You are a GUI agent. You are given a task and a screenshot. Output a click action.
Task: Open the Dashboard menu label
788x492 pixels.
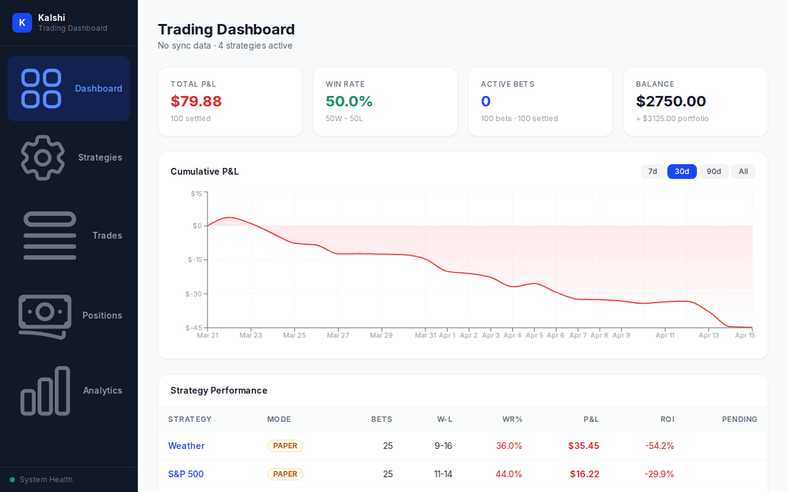pyautogui.click(x=98, y=89)
